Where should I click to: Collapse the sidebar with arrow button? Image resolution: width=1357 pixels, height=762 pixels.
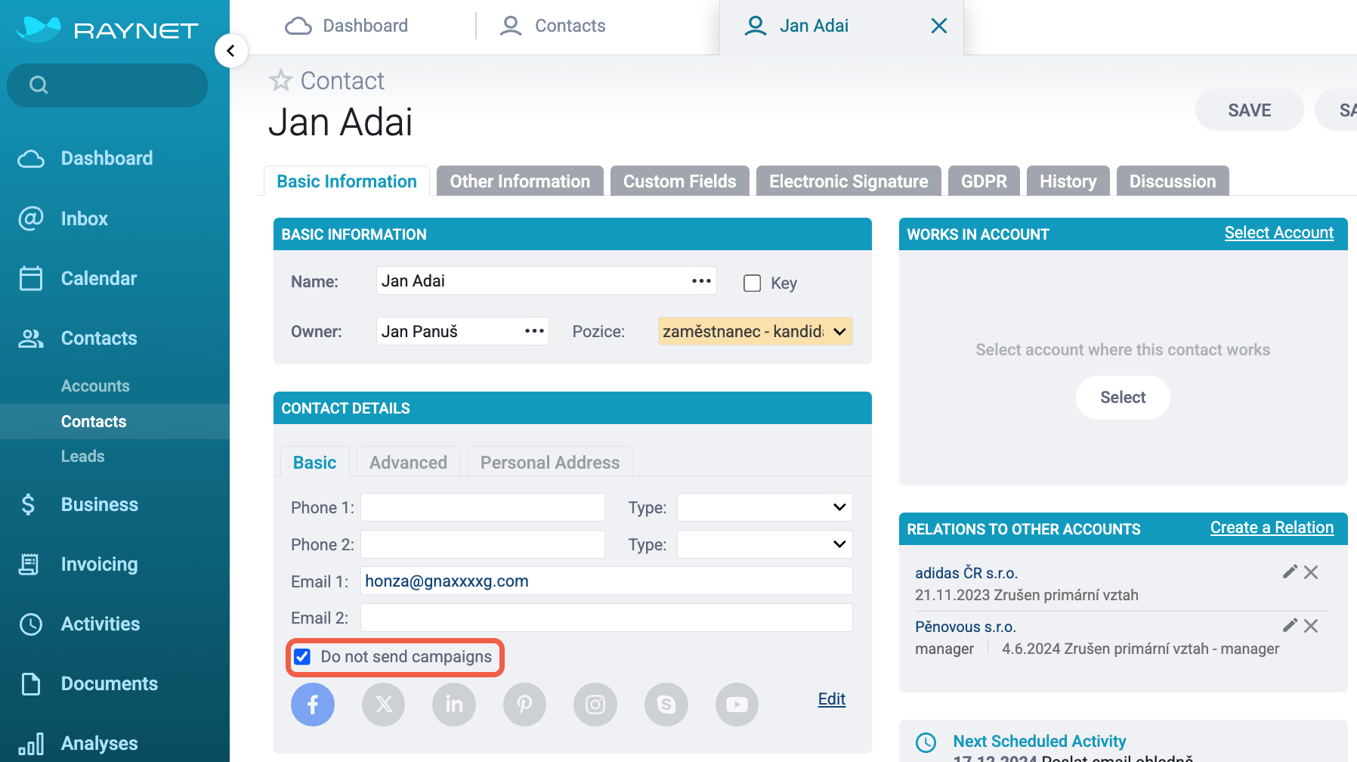pyautogui.click(x=231, y=51)
